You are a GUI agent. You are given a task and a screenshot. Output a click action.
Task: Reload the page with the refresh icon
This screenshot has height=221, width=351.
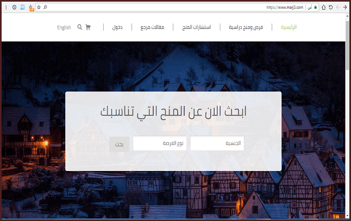click(x=331, y=8)
